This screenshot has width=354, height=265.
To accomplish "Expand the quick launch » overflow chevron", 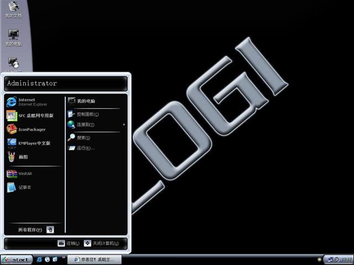I will (64, 257).
